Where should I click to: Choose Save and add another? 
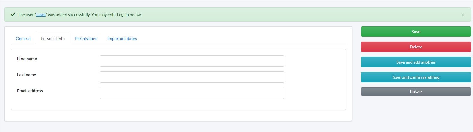click(x=416, y=62)
